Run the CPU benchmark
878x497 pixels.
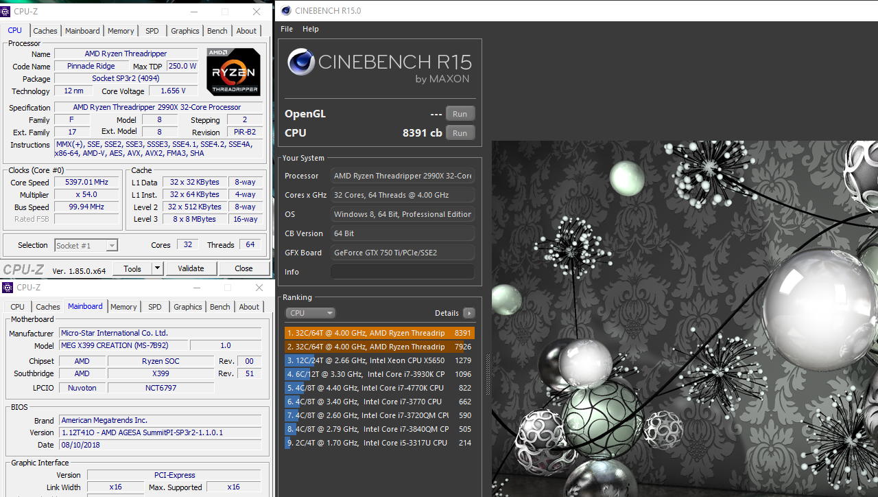point(460,133)
